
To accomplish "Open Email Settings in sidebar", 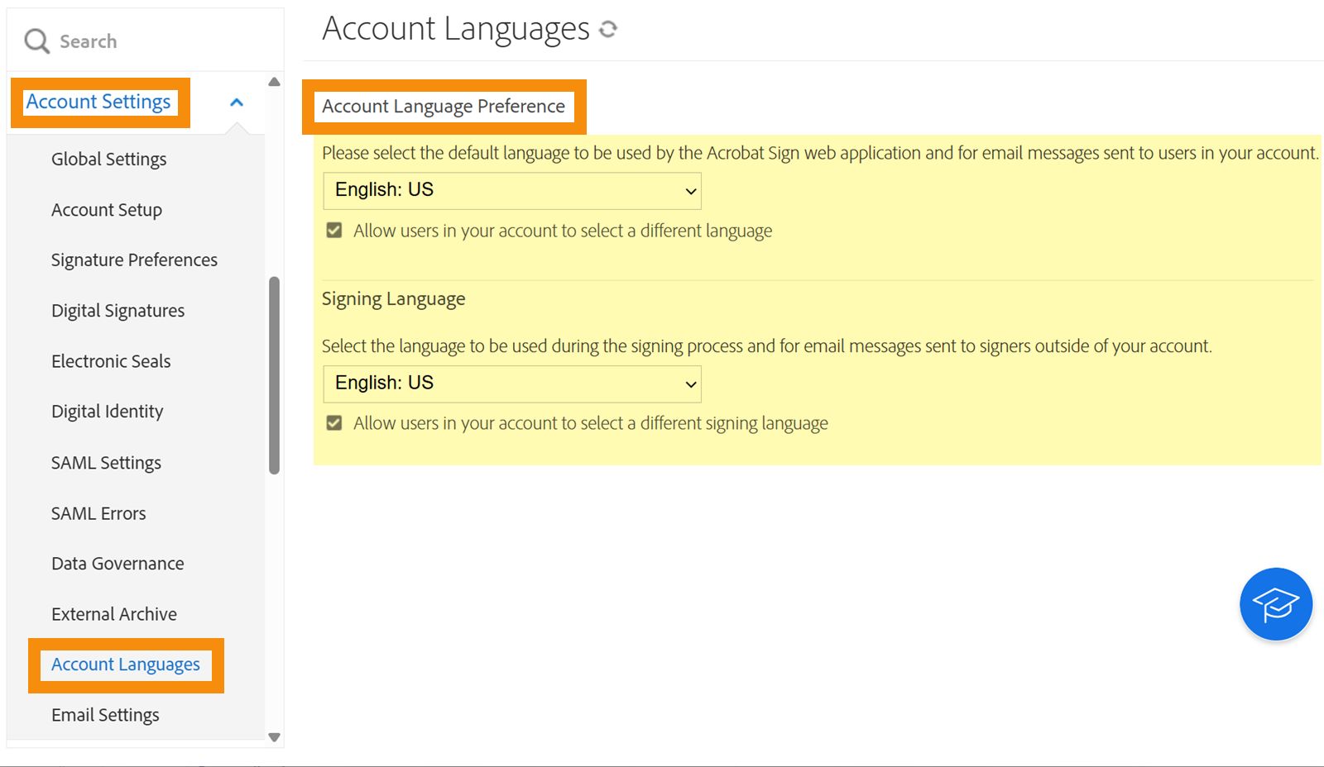I will pyautogui.click(x=105, y=715).
